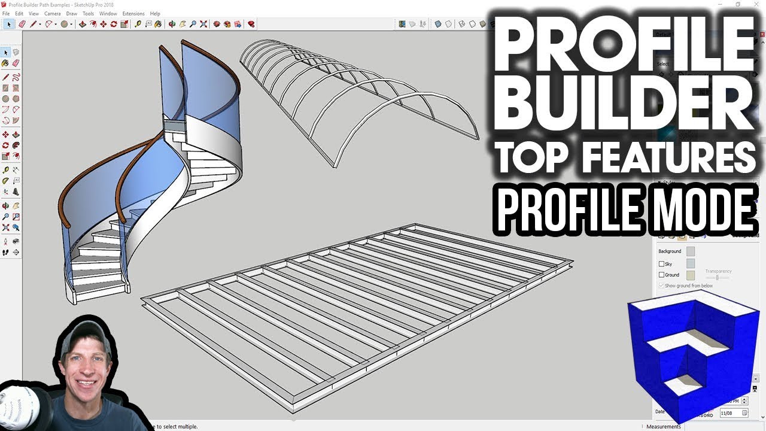Select Freehand tool in left toolbar
This screenshot has height=431, width=766.
16,77
